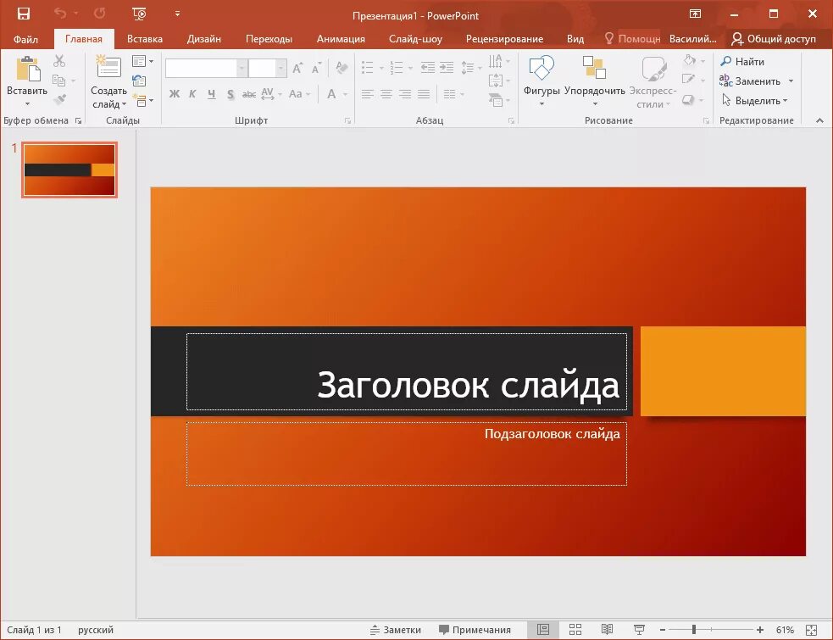This screenshot has width=833, height=640.
Task: Open the slide section dropdown
Action: (142, 99)
